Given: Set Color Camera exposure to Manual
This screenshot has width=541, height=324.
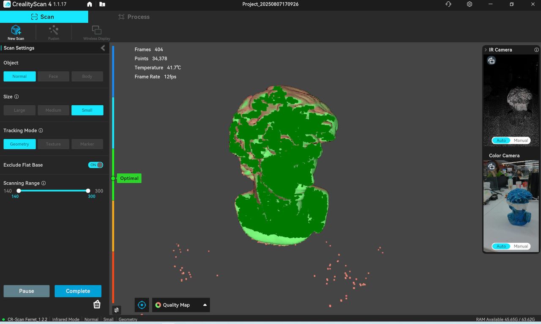Looking at the screenshot, I should pyautogui.click(x=521, y=246).
